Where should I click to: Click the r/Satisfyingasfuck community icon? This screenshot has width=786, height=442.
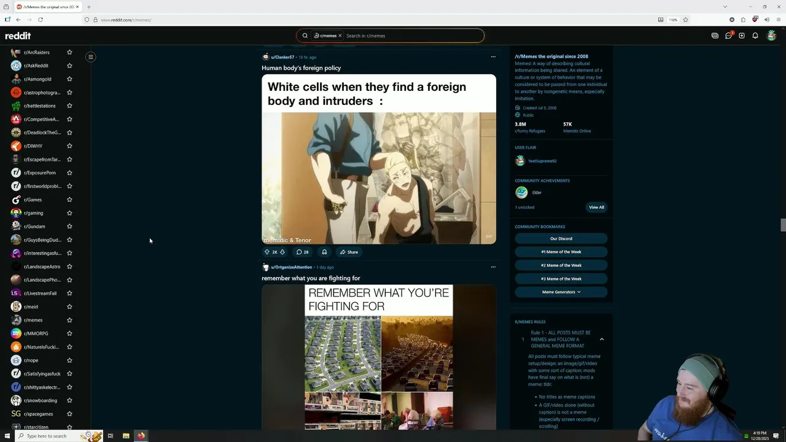16,373
